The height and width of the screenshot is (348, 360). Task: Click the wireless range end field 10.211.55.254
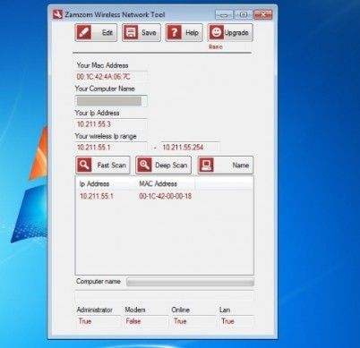pyautogui.click(x=190, y=147)
